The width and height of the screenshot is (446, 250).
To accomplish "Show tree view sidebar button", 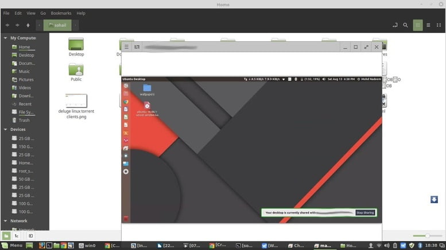I will coord(17,236).
